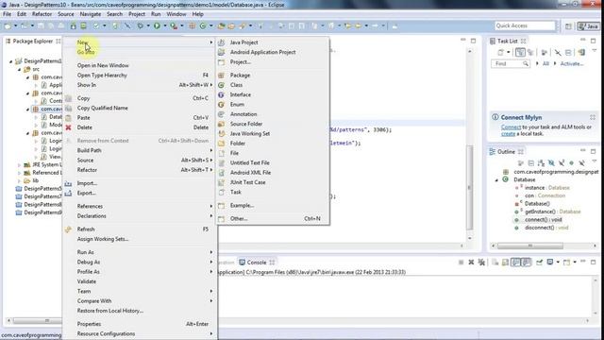The height and width of the screenshot is (340, 604).
Task: Open dropdown arrow next to Run button
Action: click(x=164, y=25)
